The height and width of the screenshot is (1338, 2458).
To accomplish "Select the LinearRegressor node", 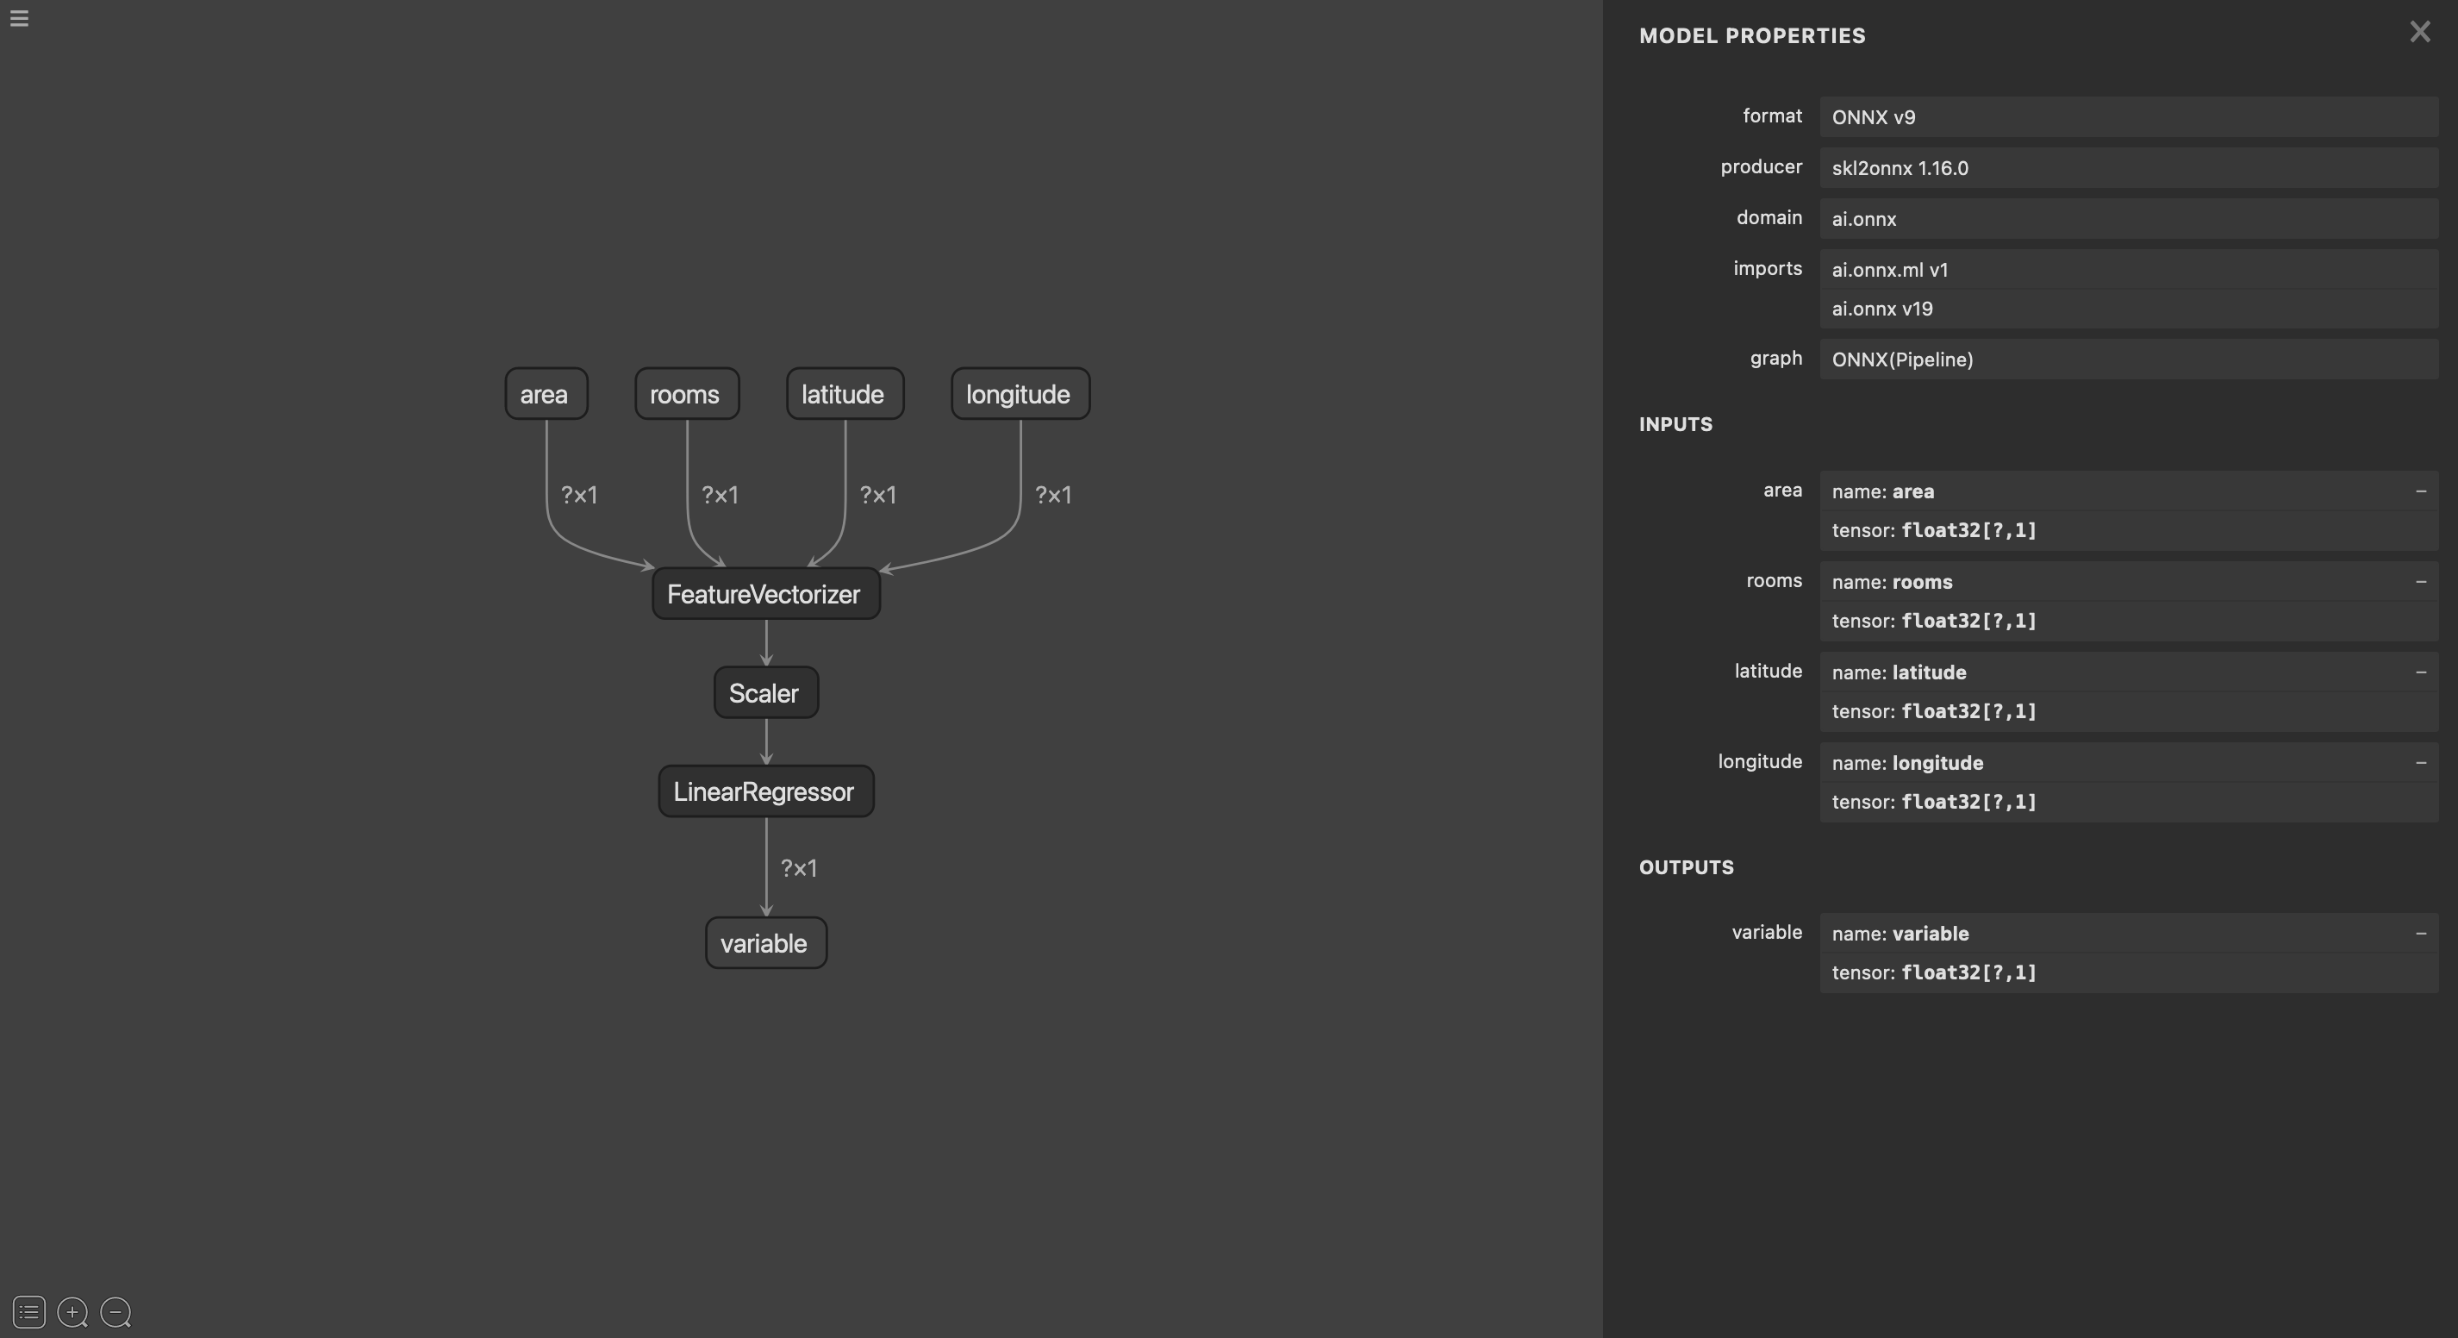I will coord(765,791).
